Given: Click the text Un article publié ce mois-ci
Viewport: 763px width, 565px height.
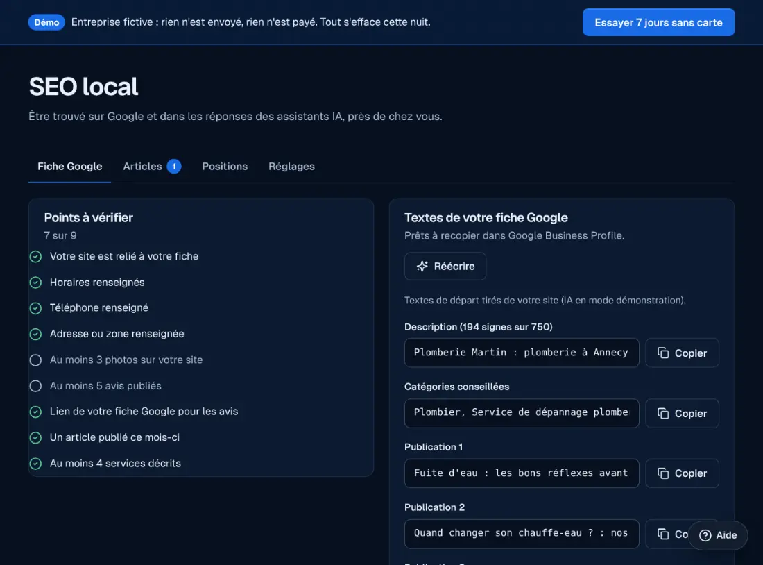Looking at the screenshot, I should [115, 437].
